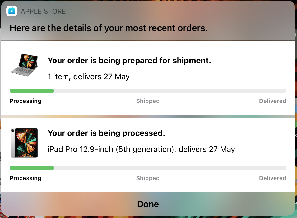The width and height of the screenshot is (297, 218).
Task: Tap Delivered label under iPad Pro order
Action: pyautogui.click(x=272, y=178)
